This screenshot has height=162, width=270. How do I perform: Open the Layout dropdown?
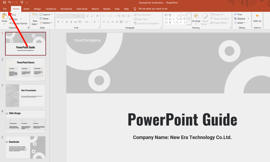click(x=46, y=15)
